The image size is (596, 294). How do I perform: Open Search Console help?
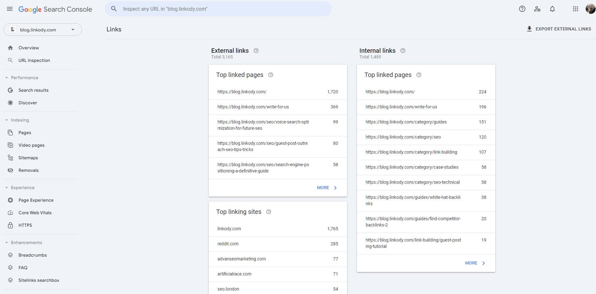pyautogui.click(x=522, y=9)
